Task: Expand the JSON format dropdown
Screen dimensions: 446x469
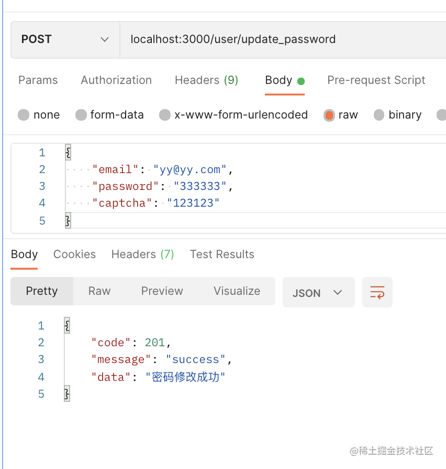Action: point(318,293)
